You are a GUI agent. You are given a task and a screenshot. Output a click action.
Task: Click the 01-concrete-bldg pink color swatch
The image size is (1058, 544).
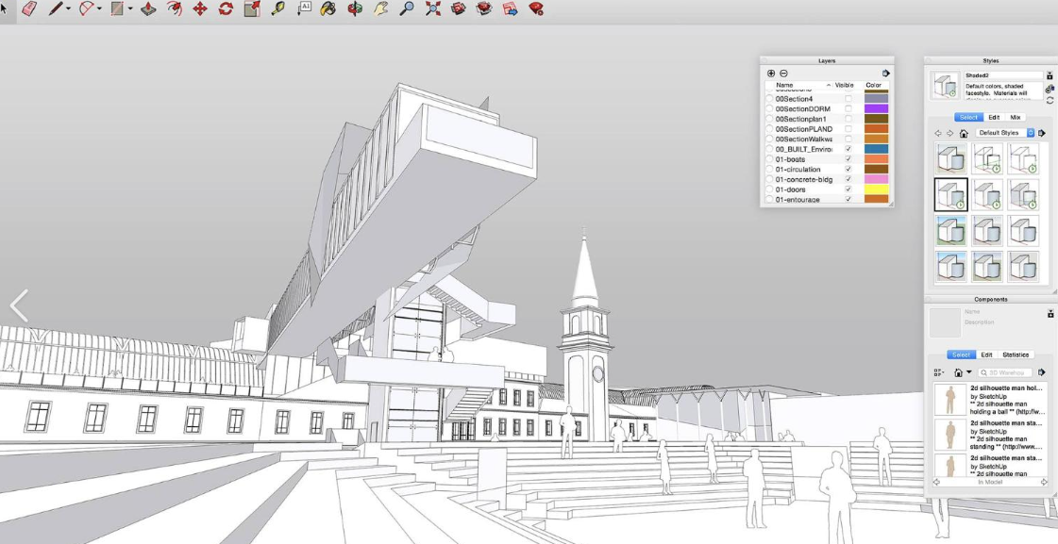877,179
